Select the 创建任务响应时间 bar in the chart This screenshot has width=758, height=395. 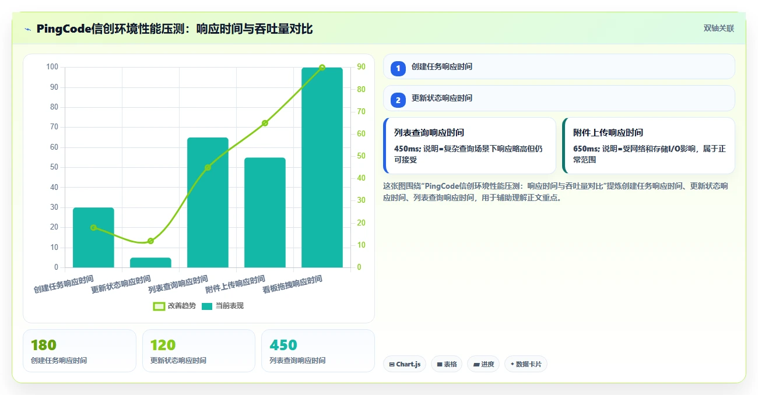pos(93,238)
